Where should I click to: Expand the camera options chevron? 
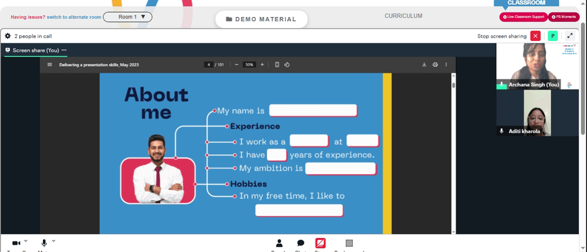[x=25, y=241]
